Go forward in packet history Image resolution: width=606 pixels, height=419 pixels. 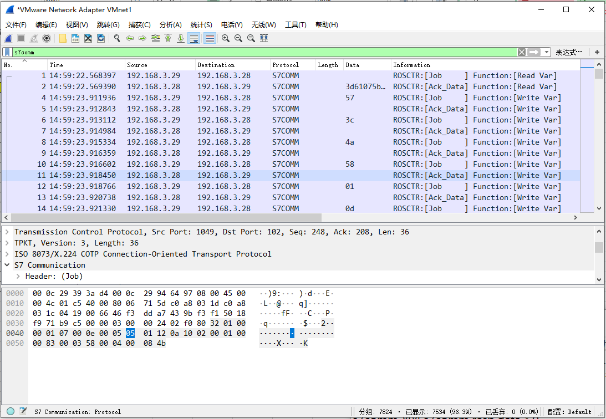tap(142, 38)
